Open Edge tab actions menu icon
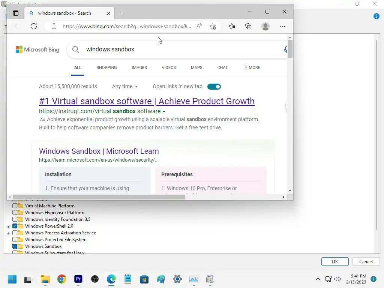Viewport: 384px width, 288px height. click(x=16, y=13)
